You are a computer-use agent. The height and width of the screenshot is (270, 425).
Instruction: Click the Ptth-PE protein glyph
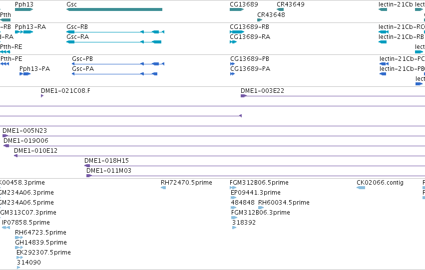4,64
